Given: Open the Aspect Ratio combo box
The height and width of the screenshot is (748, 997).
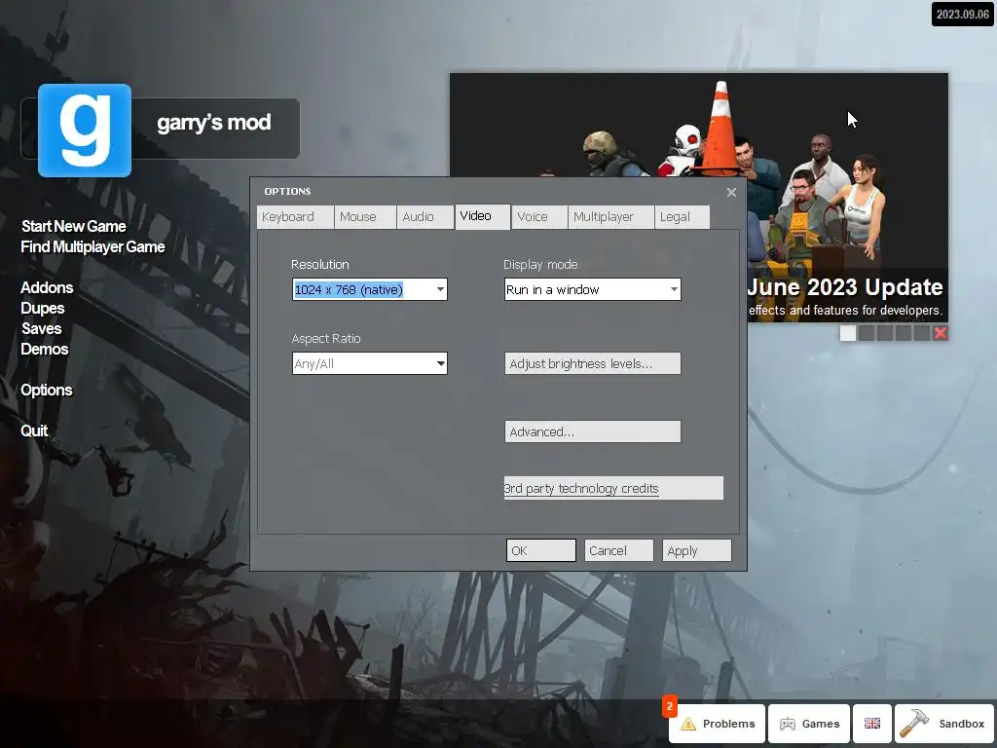Looking at the screenshot, I should pyautogui.click(x=369, y=363).
